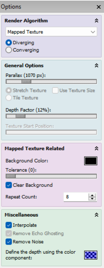Collapse the General Options section
This screenshot has height=268, width=104.
click(96, 66)
